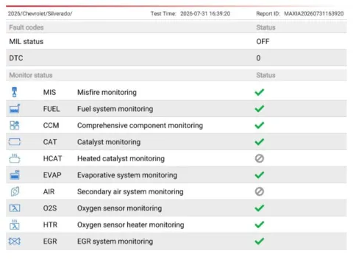Click the EGR system monitoring icon
The height and width of the screenshot is (265, 353).
(15, 241)
